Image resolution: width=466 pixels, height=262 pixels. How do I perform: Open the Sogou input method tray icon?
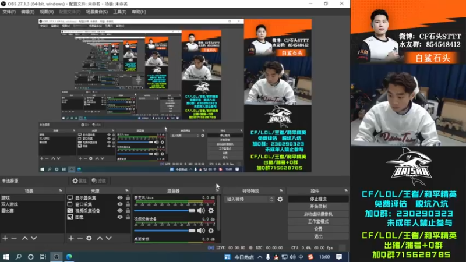point(310,257)
